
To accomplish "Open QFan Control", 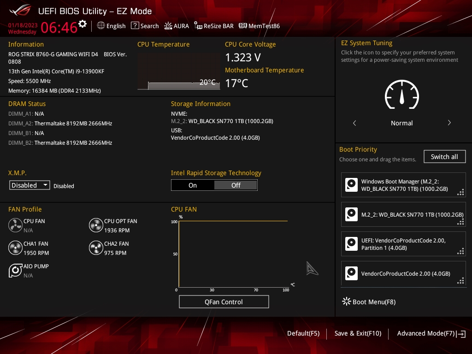I will point(224,301).
